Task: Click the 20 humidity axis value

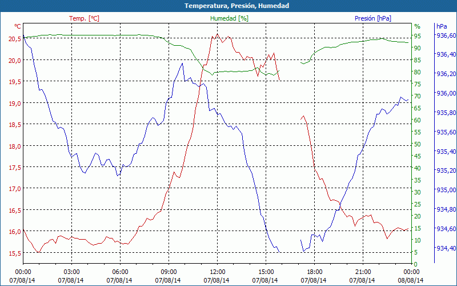Action: [418, 216]
